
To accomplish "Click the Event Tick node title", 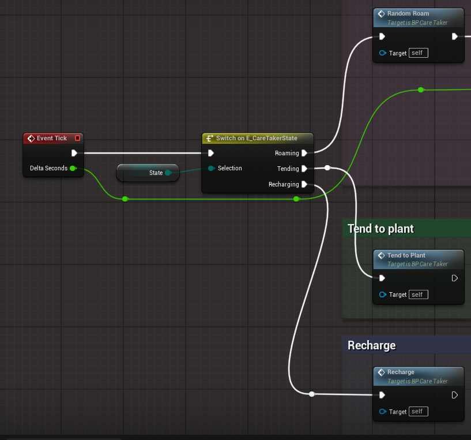I will (x=52, y=138).
